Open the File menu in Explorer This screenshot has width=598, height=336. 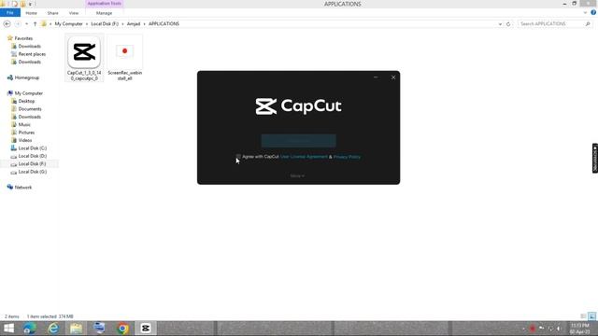point(10,13)
